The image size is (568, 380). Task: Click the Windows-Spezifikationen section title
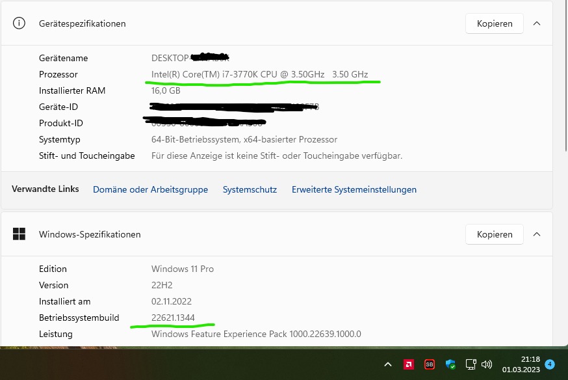[90, 234]
